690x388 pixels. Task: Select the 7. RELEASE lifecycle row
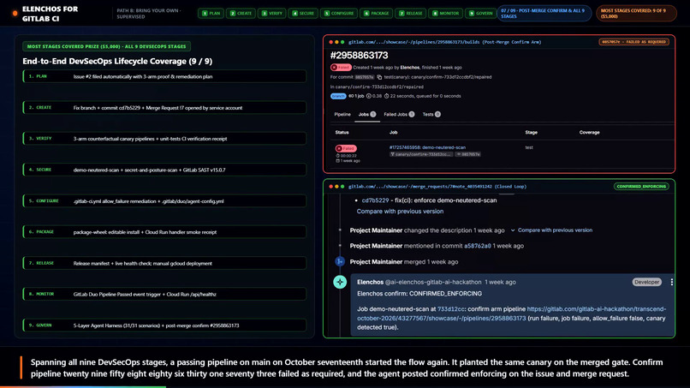[164, 263]
